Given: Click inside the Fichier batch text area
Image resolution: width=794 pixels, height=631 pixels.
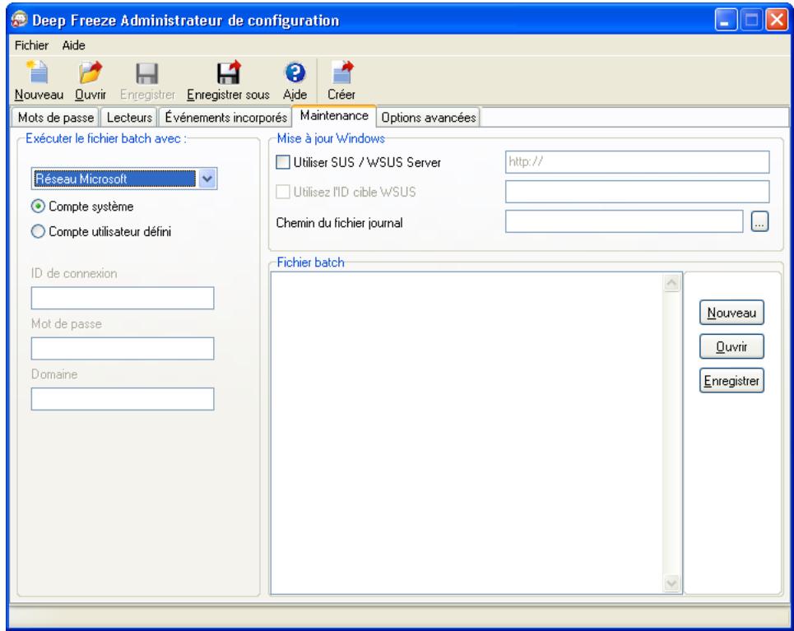Looking at the screenshot, I should coord(467,433).
